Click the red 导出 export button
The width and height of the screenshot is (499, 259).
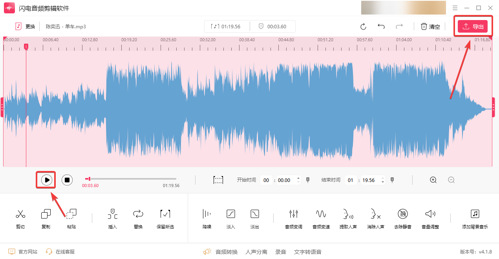[x=473, y=26]
